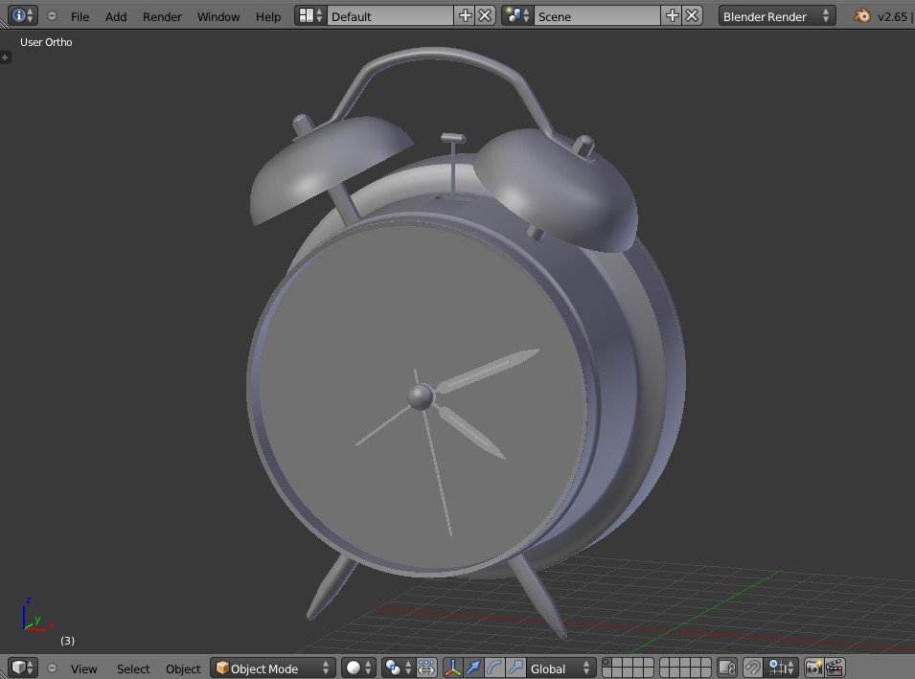Open the Blender Render engine selector
The width and height of the screenshot is (915, 679).
point(776,15)
